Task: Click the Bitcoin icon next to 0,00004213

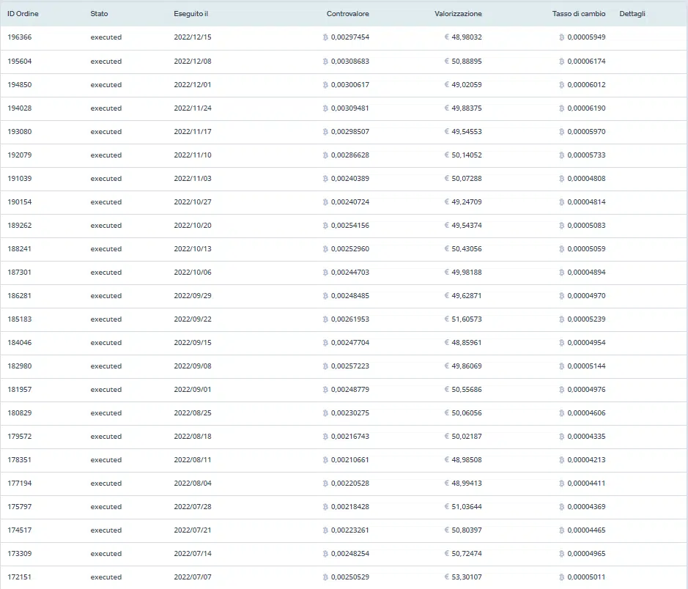Action: tap(561, 460)
